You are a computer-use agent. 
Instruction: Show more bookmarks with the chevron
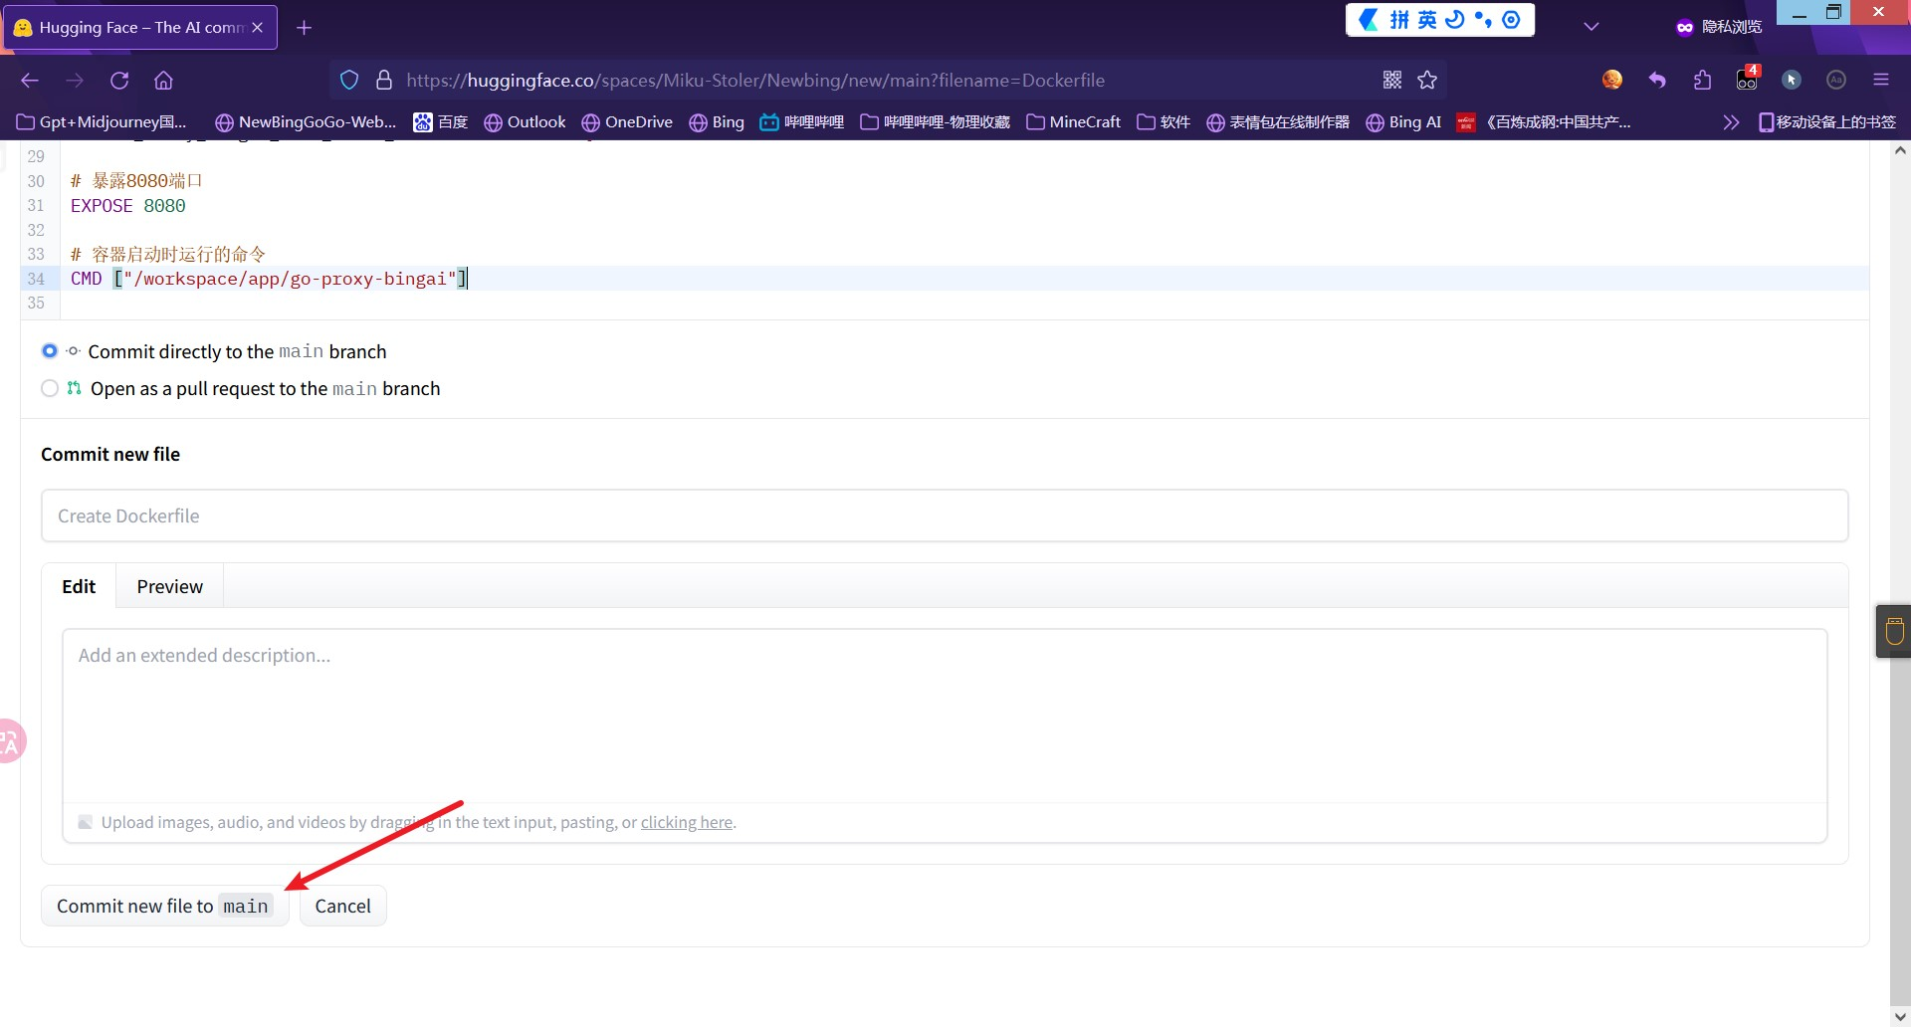pyautogui.click(x=1731, y=122)
